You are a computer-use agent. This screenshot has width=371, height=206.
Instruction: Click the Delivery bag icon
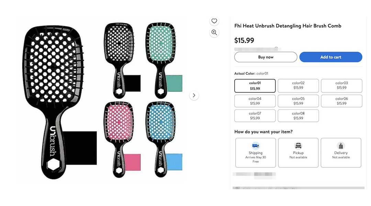[341, 146]
